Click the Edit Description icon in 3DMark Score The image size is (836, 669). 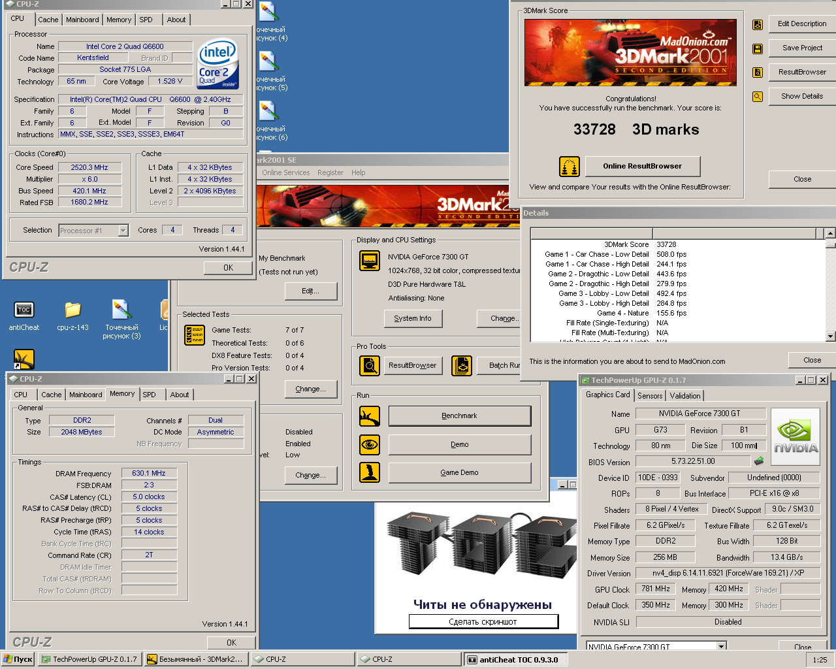pos(758,25)
